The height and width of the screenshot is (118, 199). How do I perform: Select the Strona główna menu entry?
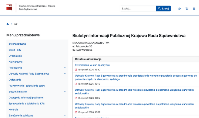(17, 44)
